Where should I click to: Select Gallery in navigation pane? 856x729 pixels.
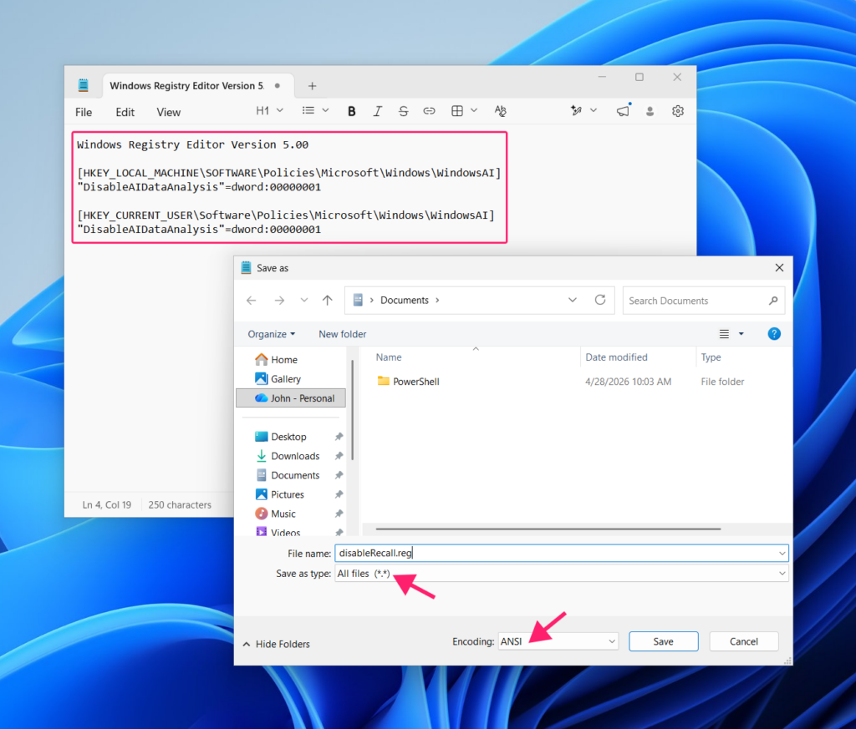[278, 379]
